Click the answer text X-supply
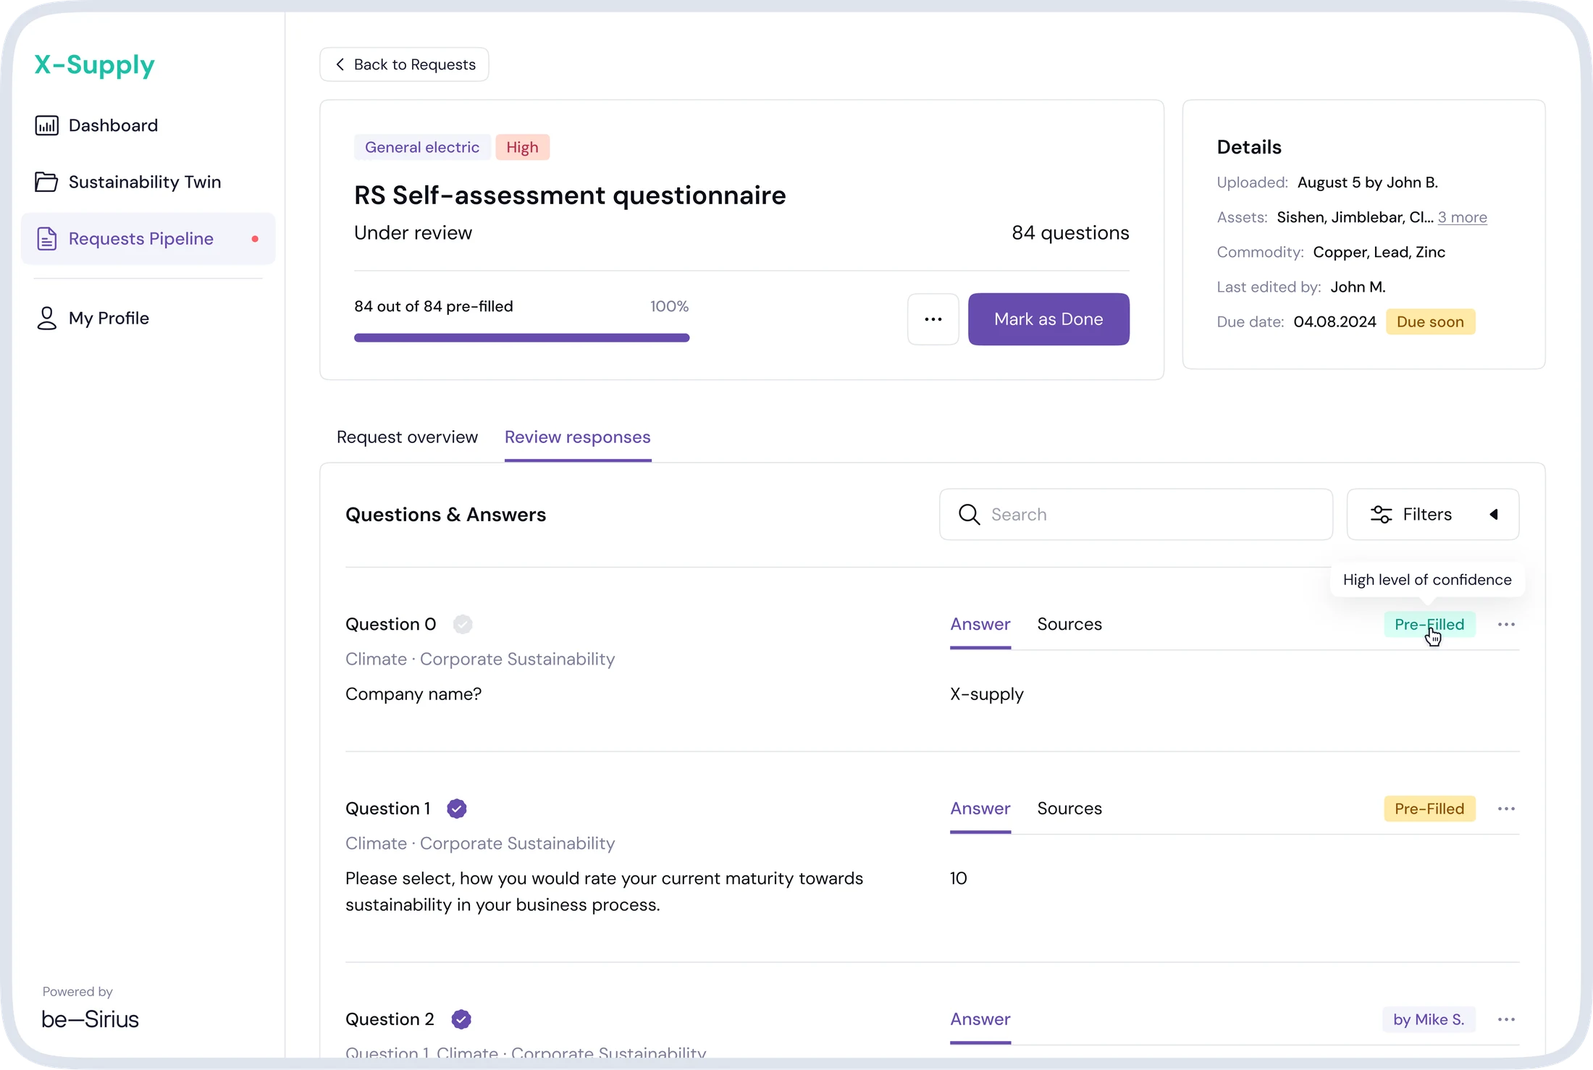The width and height of the screenshot is (1593, 1070). point(986,694)
